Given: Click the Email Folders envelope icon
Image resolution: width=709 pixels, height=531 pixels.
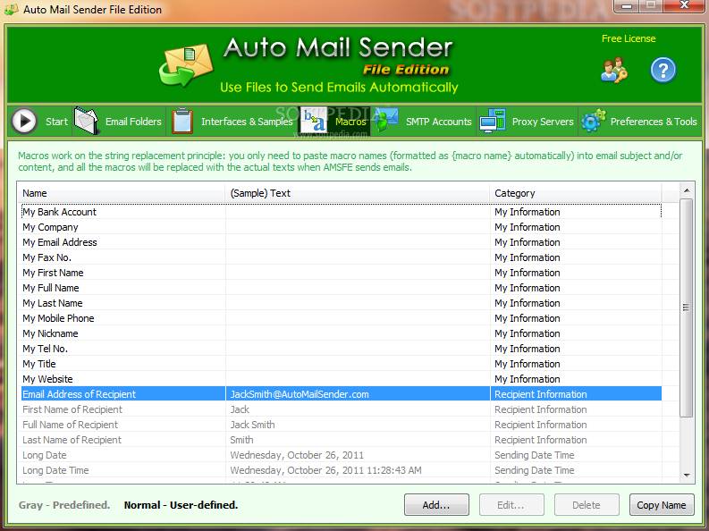Looking at the screenshot, I should (87, 121).
